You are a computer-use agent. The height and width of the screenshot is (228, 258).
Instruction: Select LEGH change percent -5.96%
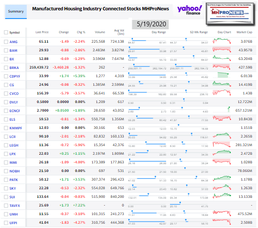tap(79, 145)
